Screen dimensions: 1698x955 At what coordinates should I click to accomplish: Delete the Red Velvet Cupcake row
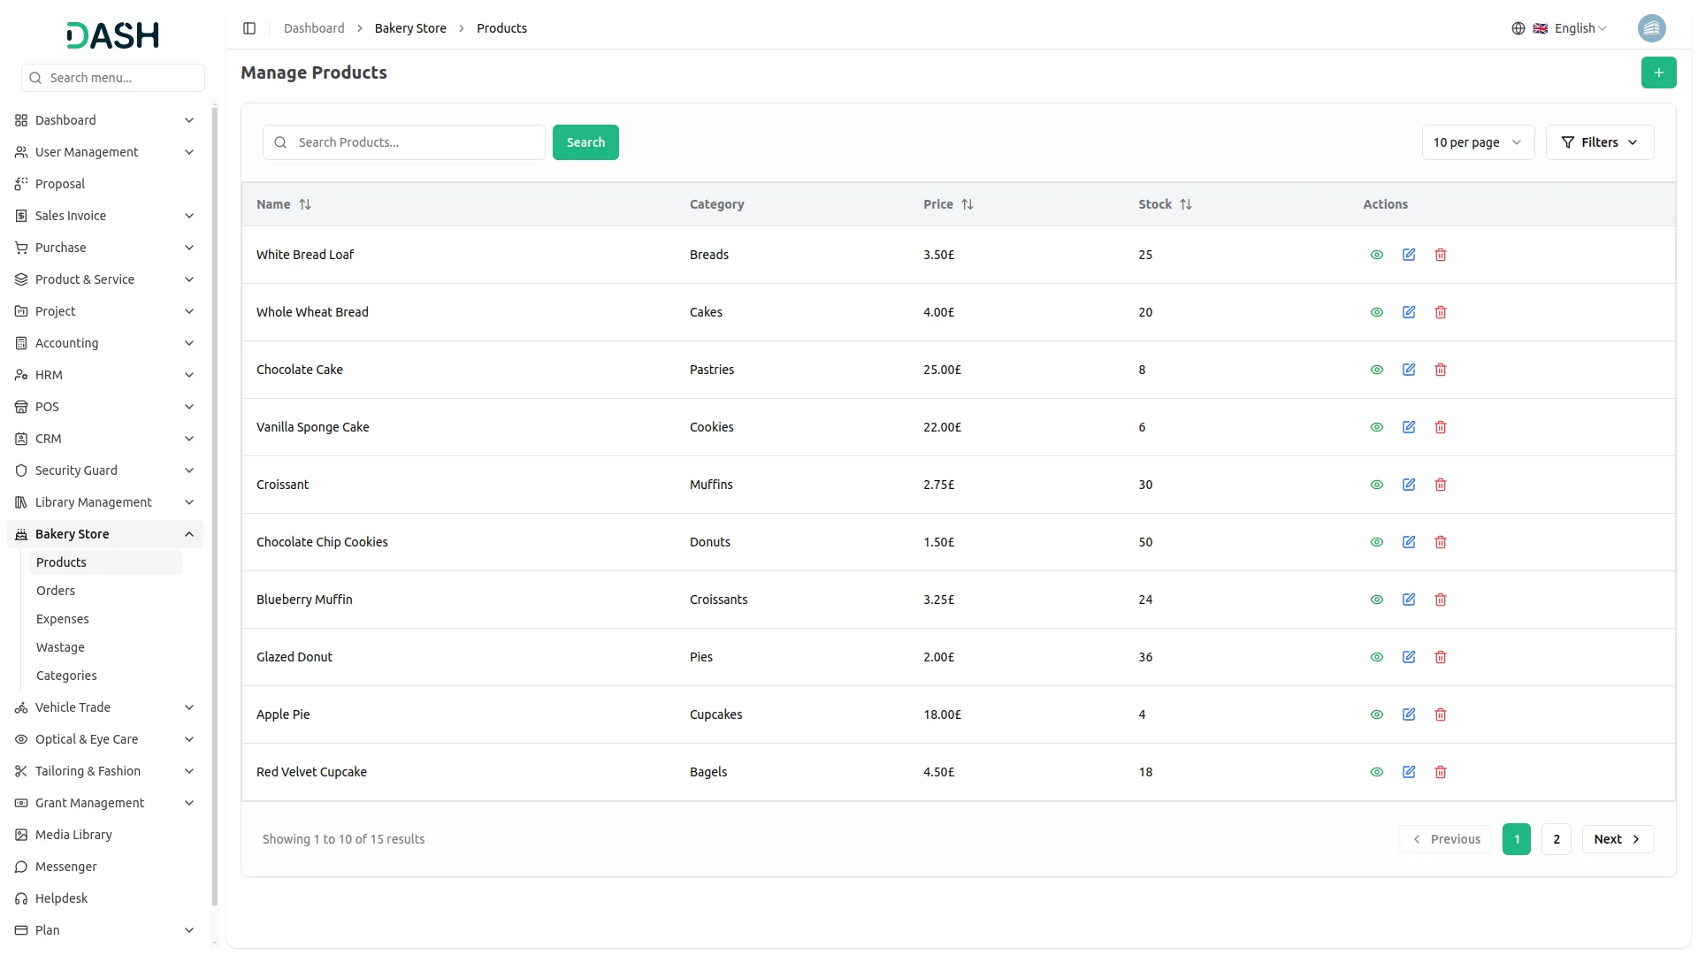coord(1441,772)
